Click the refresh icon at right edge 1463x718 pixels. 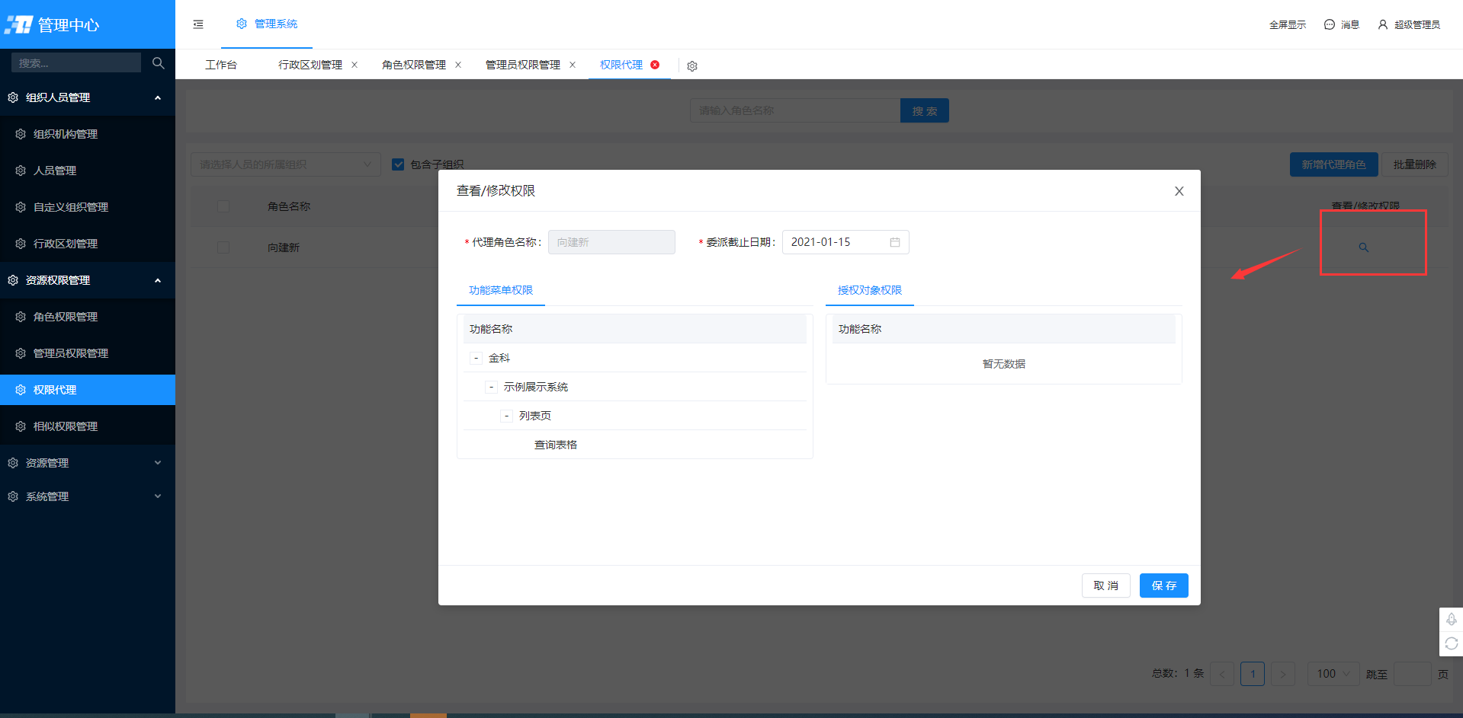pyautogui.click(x=1452, y=643)
